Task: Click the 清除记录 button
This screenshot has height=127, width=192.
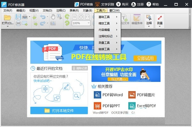Action: [x=80, y=68]
